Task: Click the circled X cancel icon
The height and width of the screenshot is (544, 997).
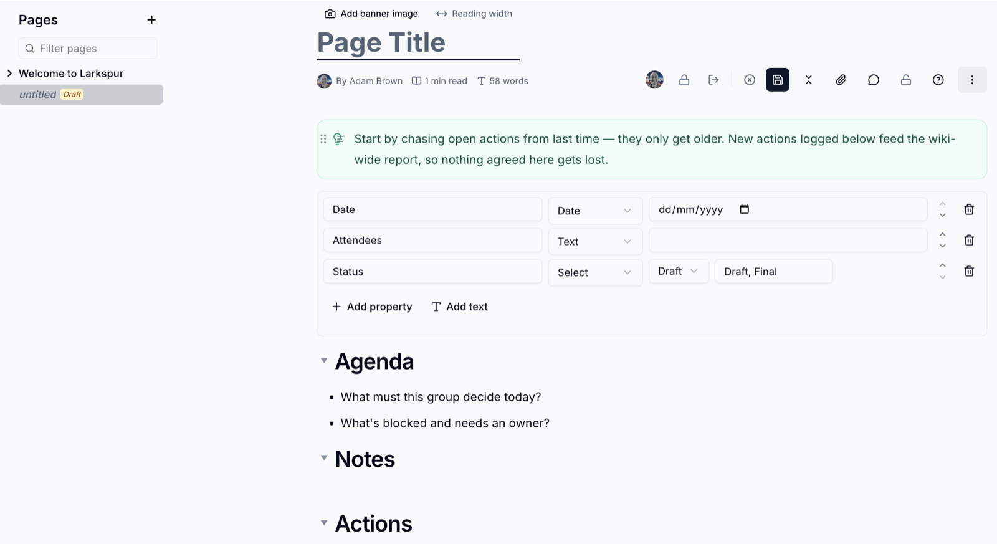Action: pyautogui.click(x=750, y=80)
